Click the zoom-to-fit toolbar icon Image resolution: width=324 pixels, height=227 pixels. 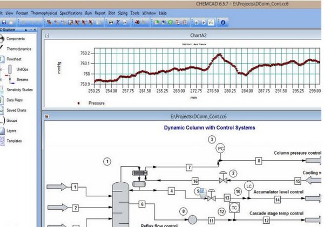(70, 22)
